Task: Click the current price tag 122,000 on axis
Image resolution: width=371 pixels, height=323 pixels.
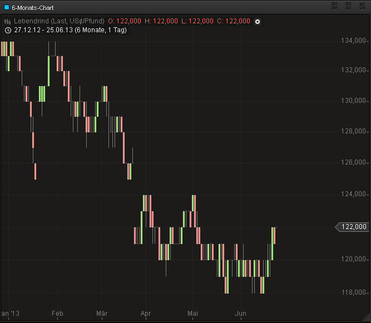Action: pos(353,227)
